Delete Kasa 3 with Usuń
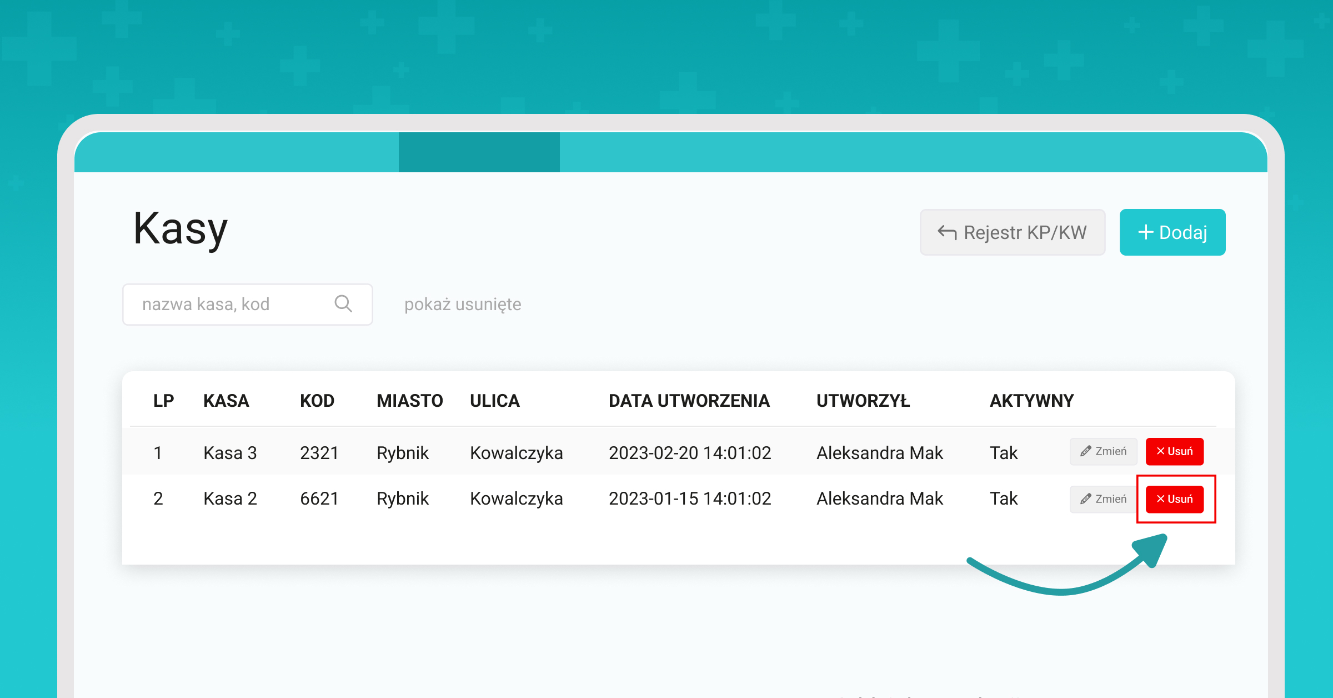This screenshot has height=698, width=1333. pyautogui.click(x=1175, y=451)
